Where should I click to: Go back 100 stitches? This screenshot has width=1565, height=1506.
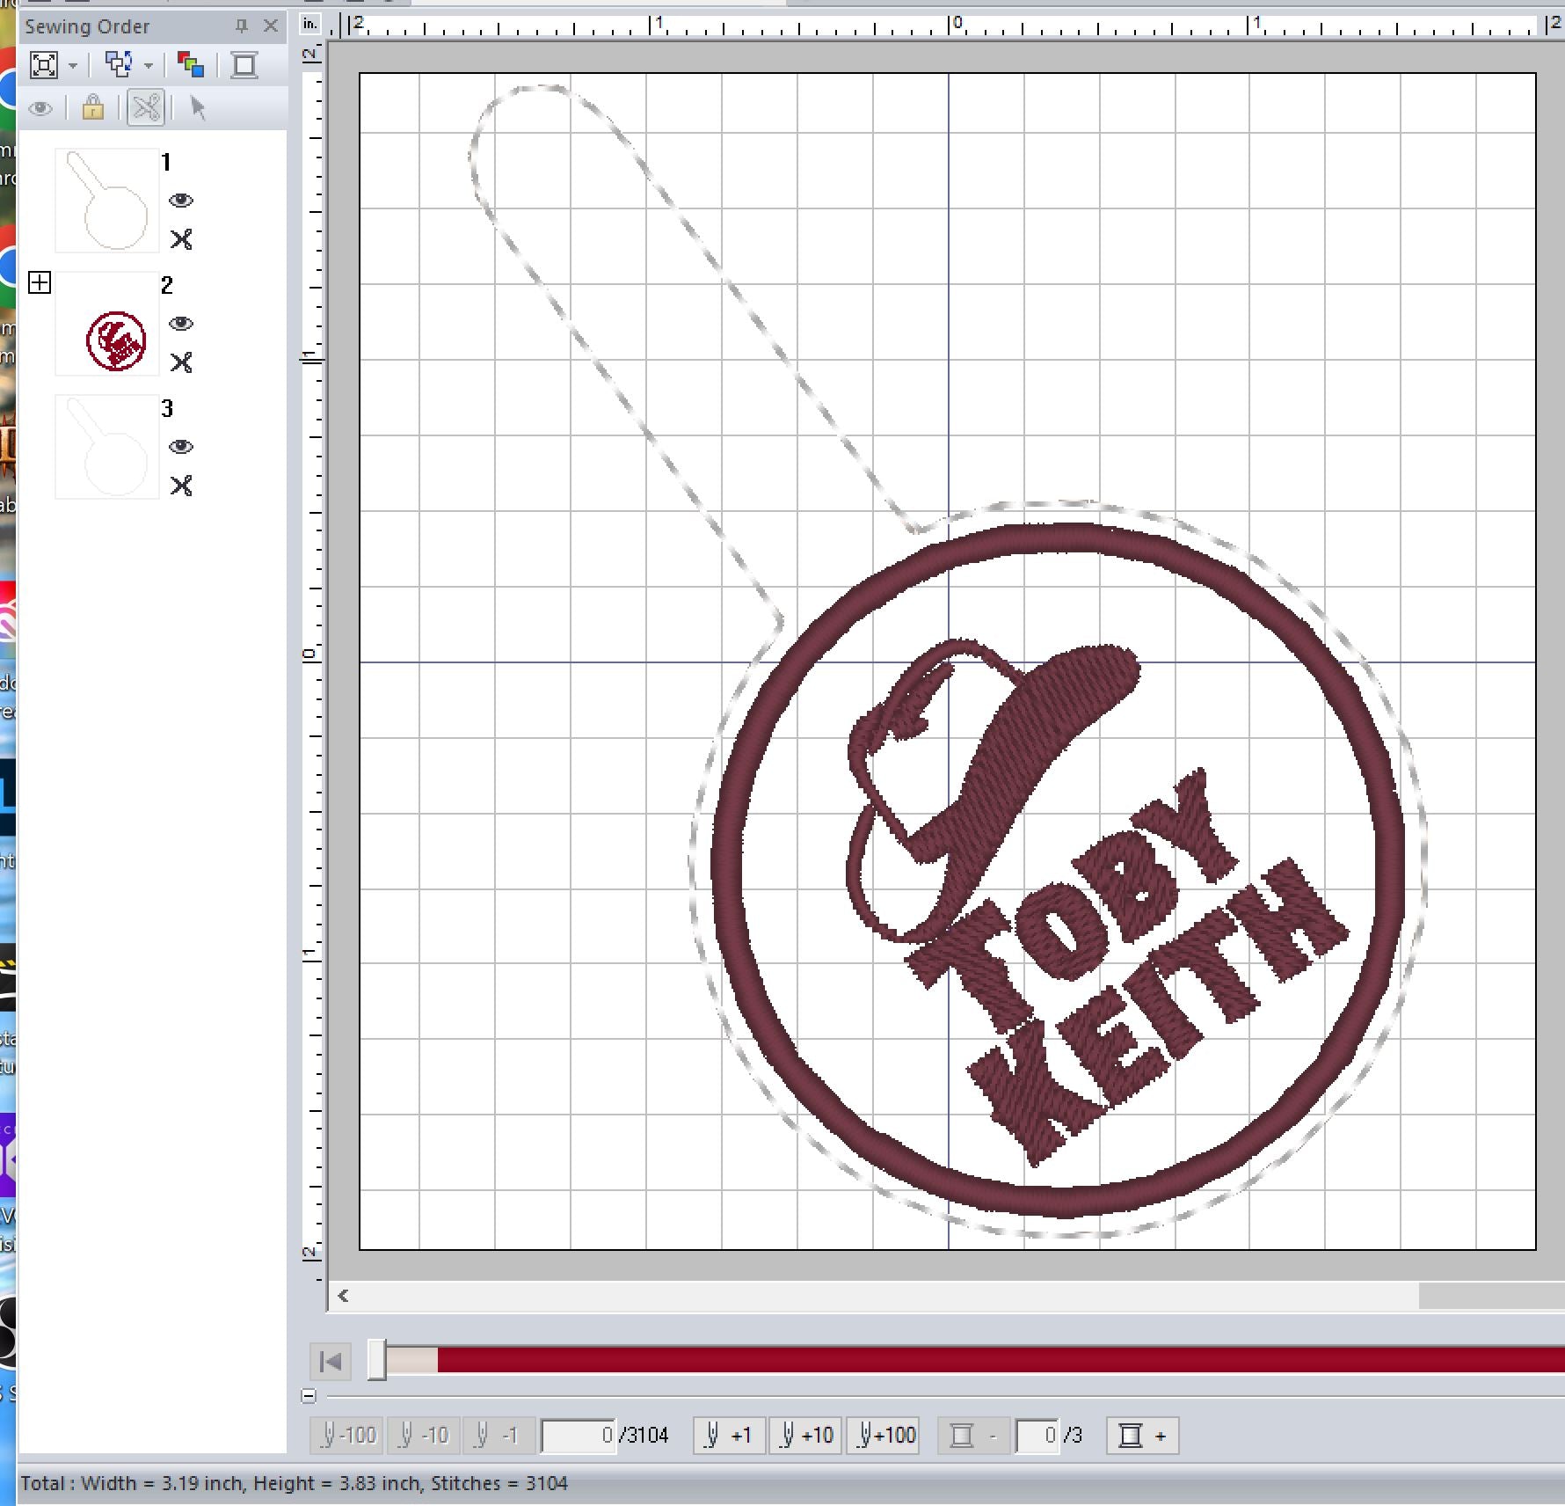coord(347,1436)
